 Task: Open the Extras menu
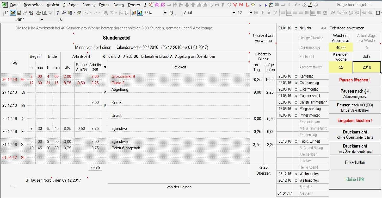(x=104, y=5)
